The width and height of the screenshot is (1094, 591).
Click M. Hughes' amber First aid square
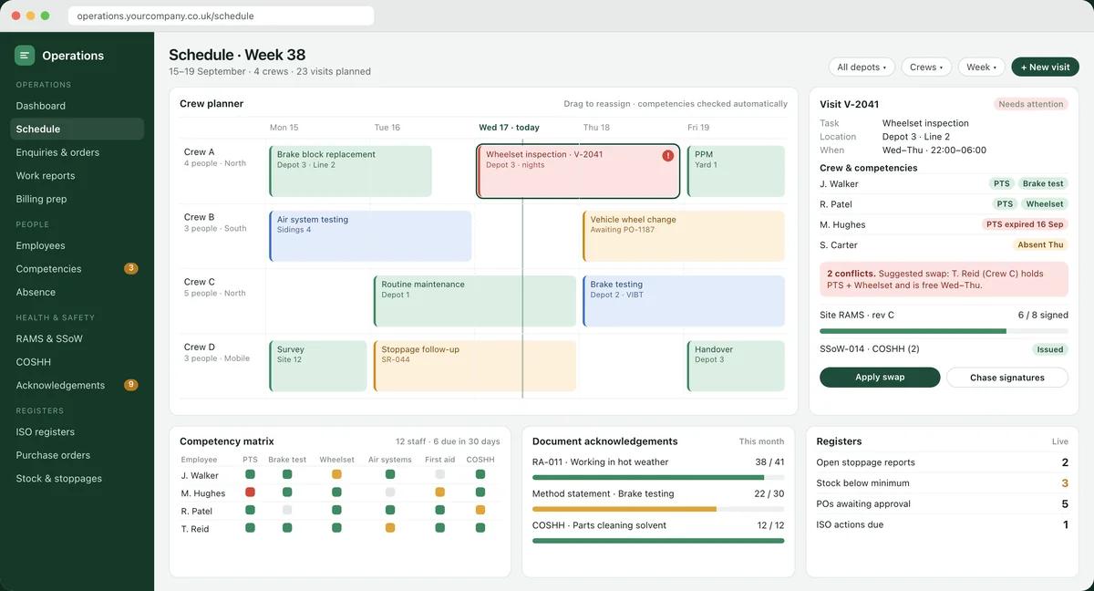point(440,493)
